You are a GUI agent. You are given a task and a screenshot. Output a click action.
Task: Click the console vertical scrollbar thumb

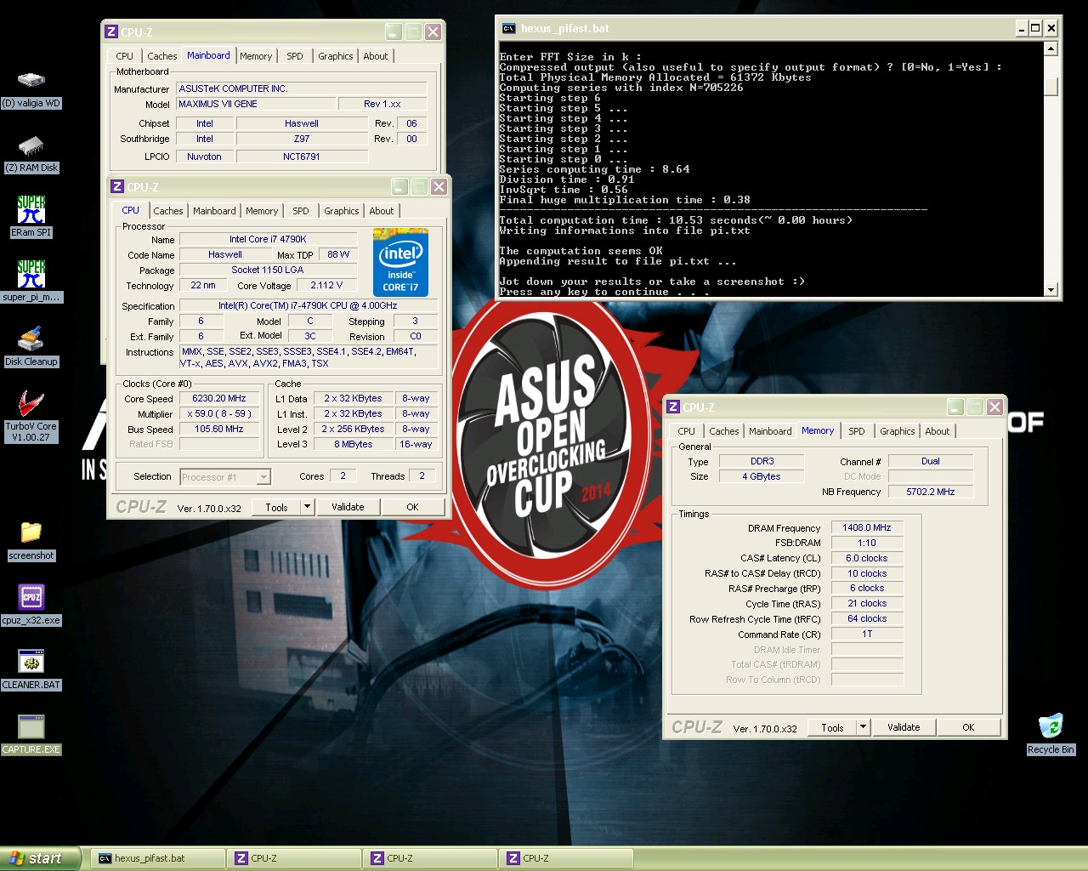[x=1051, y=88]
